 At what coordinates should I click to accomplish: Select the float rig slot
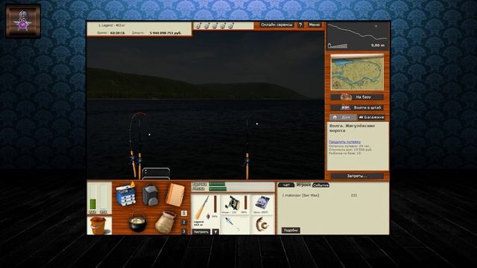pos(235,225)
